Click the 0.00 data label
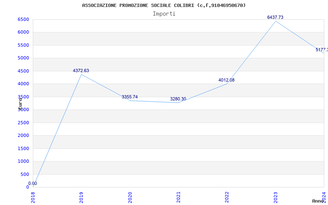This screenshot has width=328, height=205. coord(33,183)
